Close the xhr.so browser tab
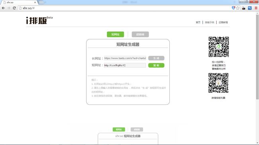Image resolution: width=259 pixels, height=145 pixels. click(x=35, y=2)
